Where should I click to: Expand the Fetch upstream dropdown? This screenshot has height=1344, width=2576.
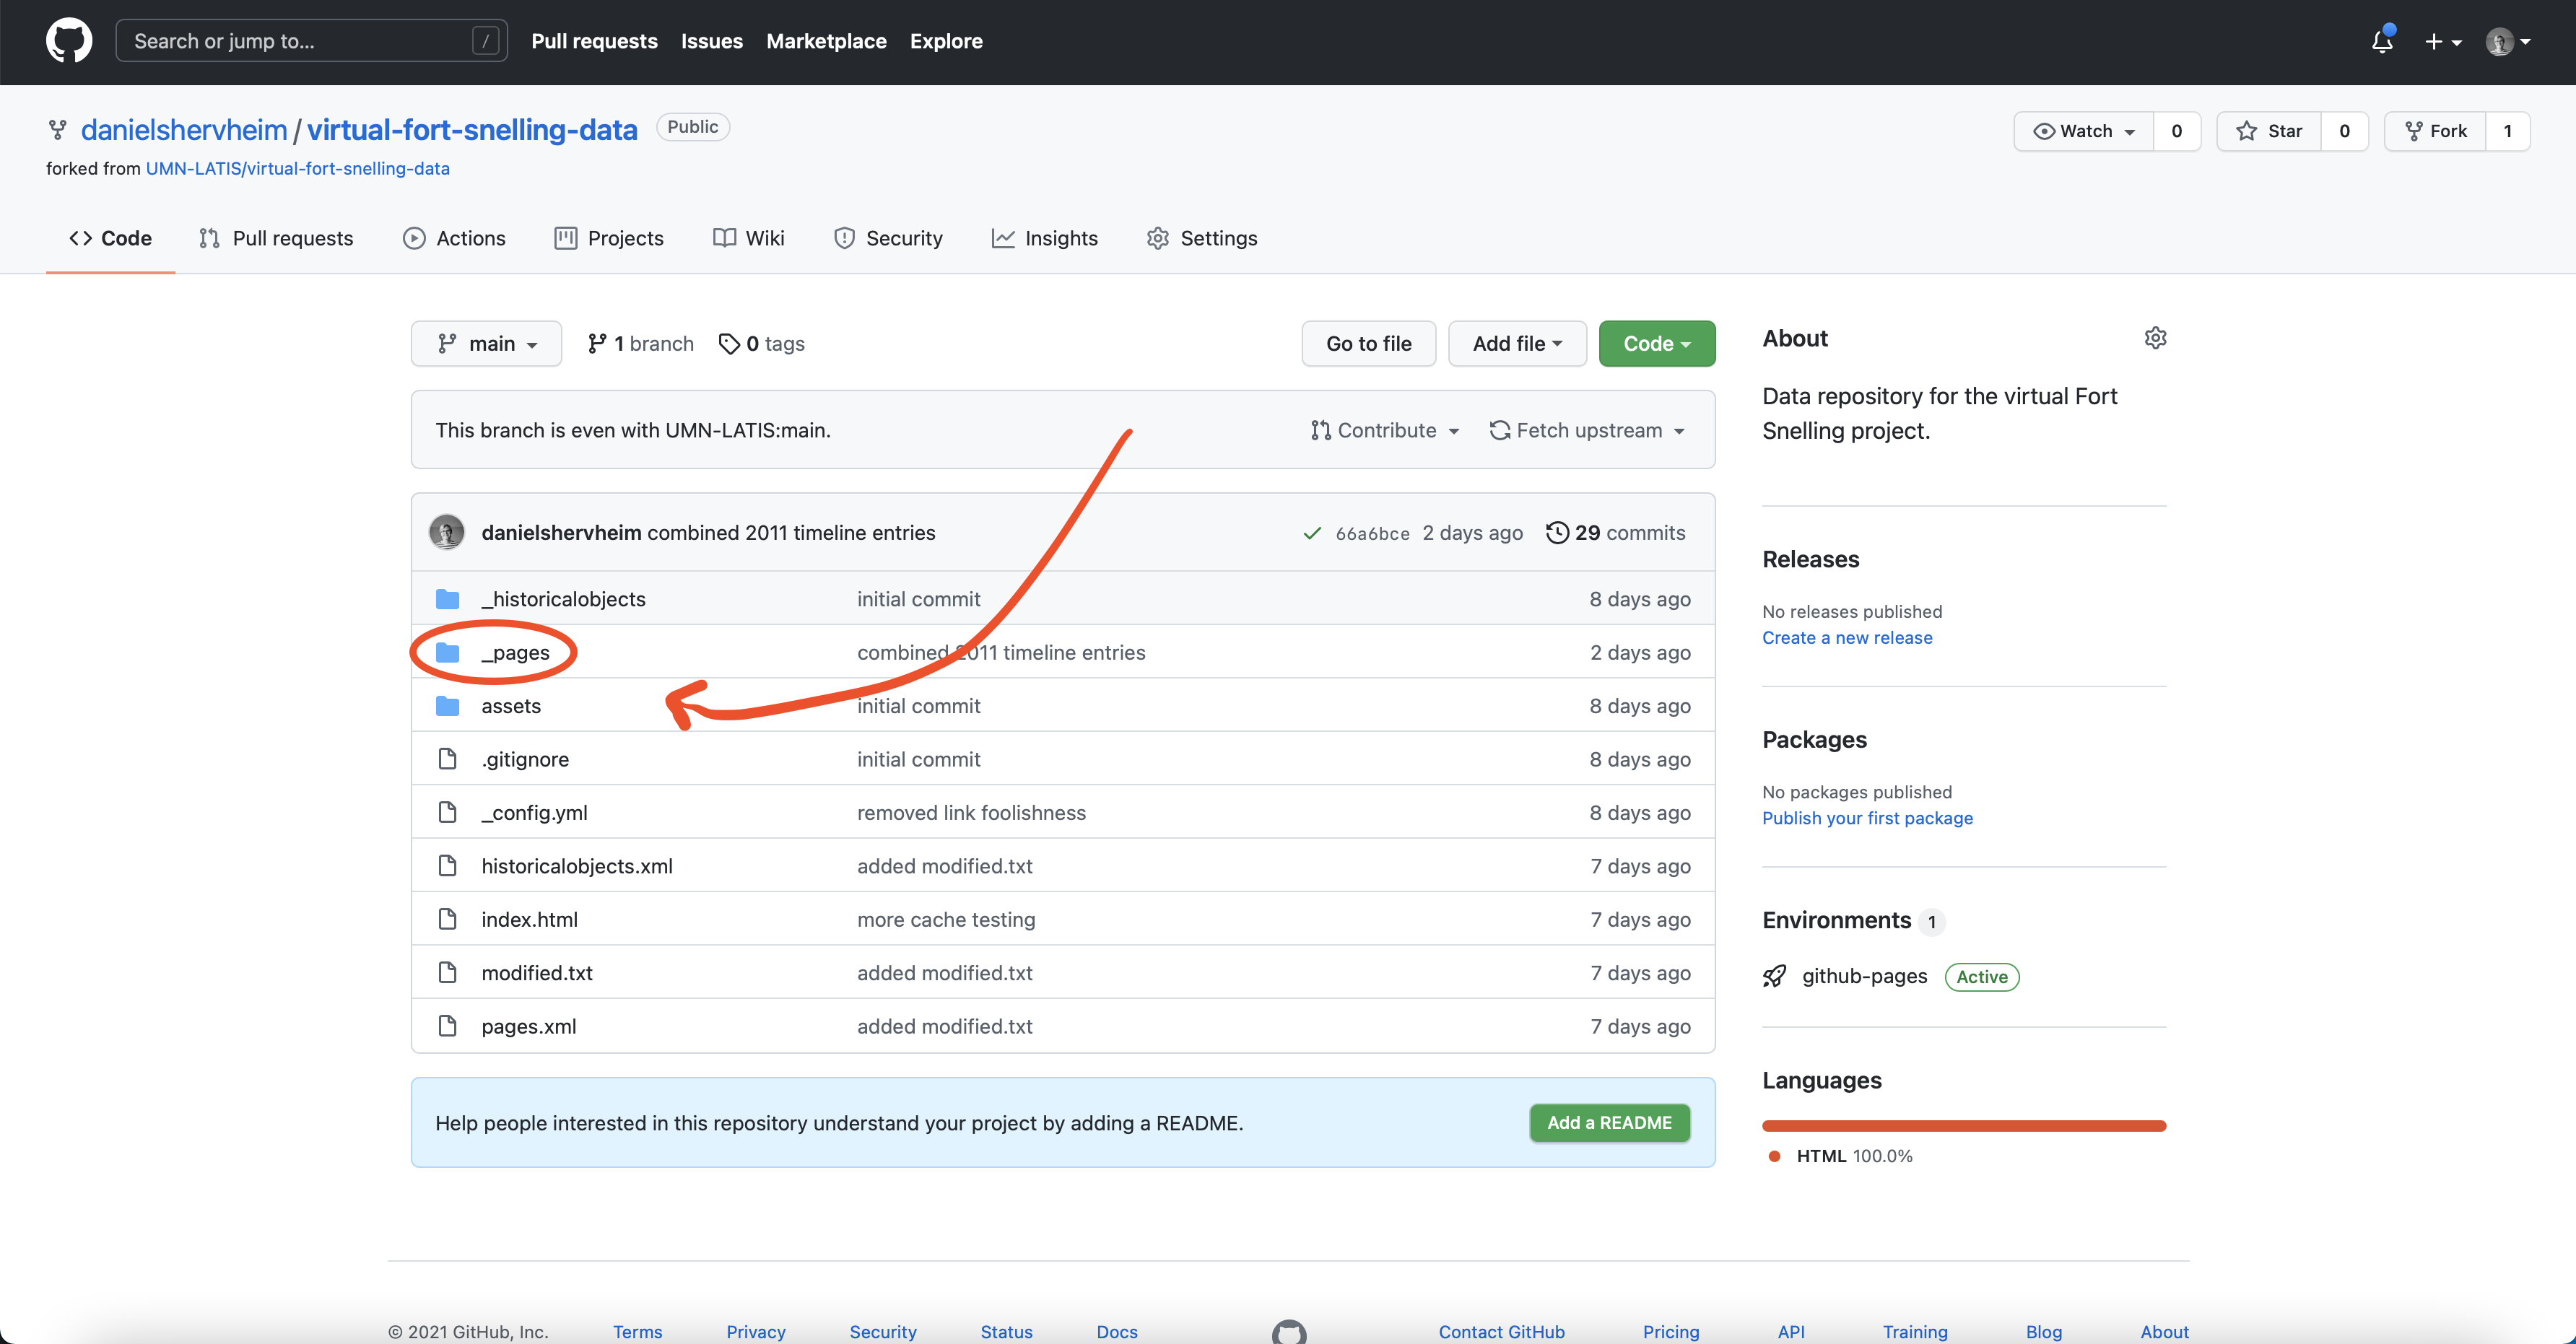[x=1587, y=430]
